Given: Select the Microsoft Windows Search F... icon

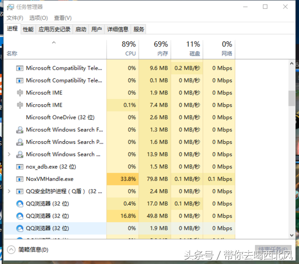Looking at the screenshot, I should [20, 130].
